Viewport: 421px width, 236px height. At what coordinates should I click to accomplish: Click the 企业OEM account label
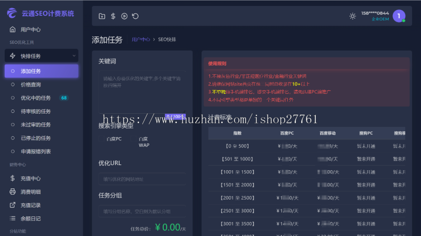[380, 19]
